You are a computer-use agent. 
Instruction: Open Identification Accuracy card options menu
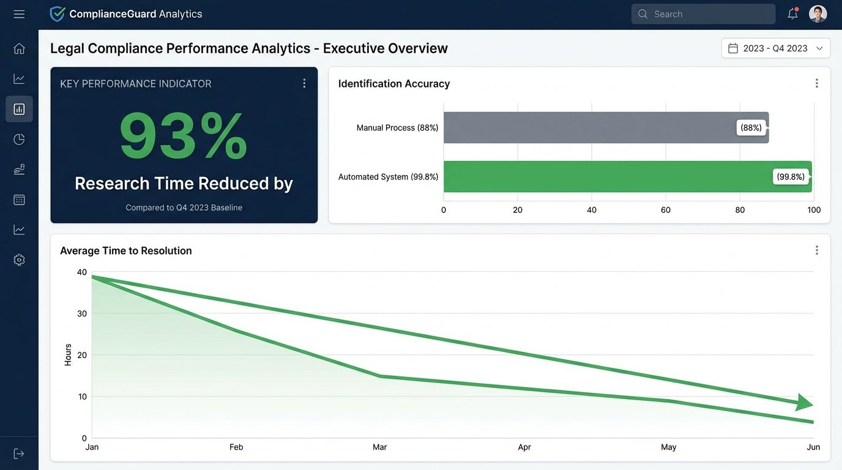click(x=816, y=83)
